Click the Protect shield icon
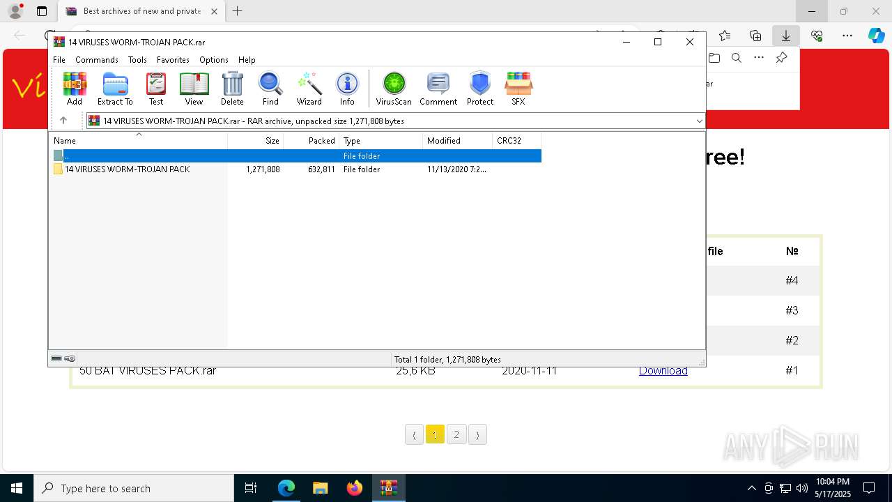892x502 pixels. tap(480, 89)
